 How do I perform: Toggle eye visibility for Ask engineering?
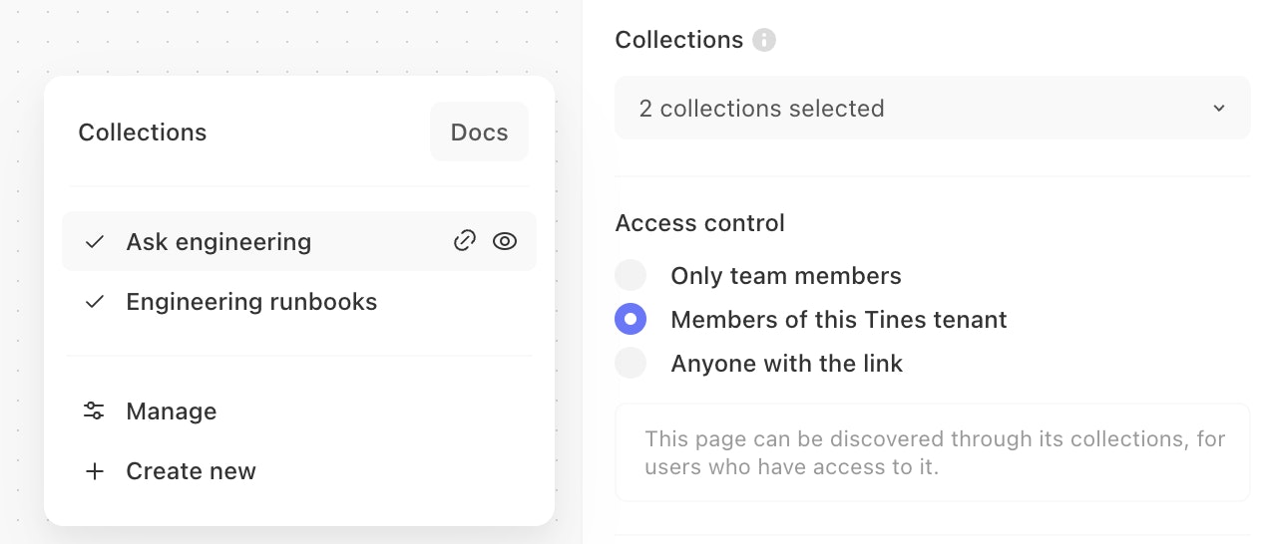click(x=505, y=241)
